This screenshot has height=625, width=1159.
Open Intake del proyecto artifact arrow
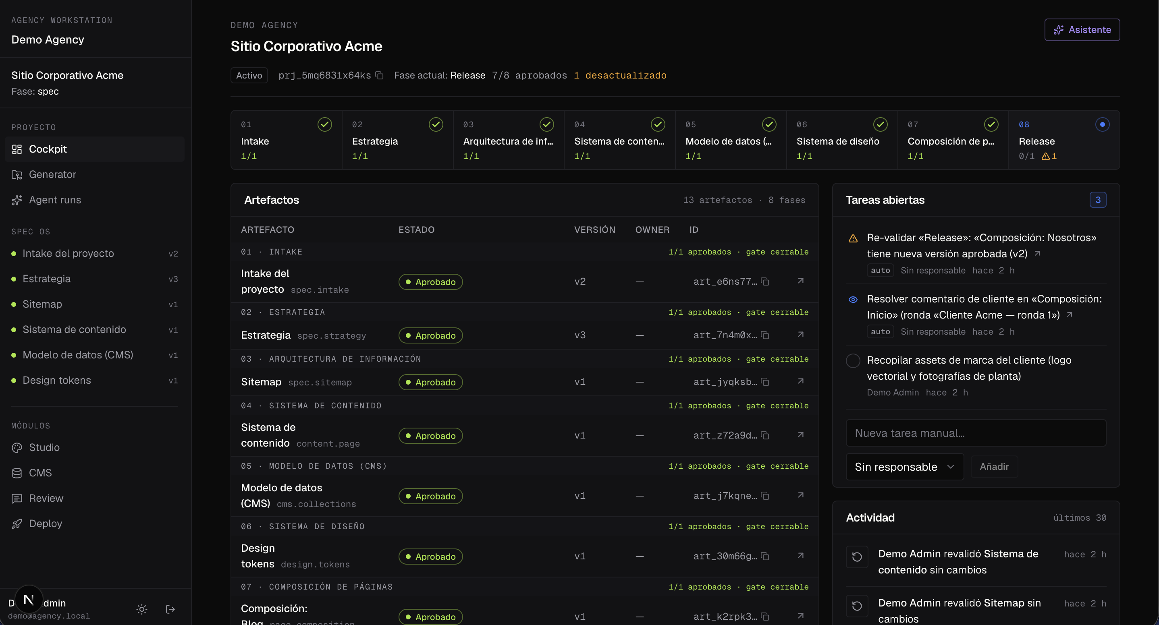pos(801,281)
